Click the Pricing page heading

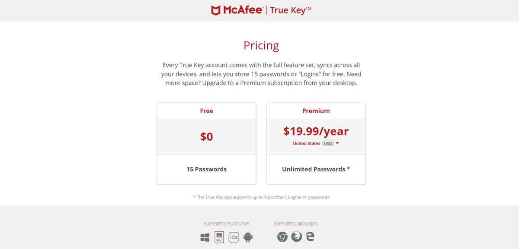[261, 45]
